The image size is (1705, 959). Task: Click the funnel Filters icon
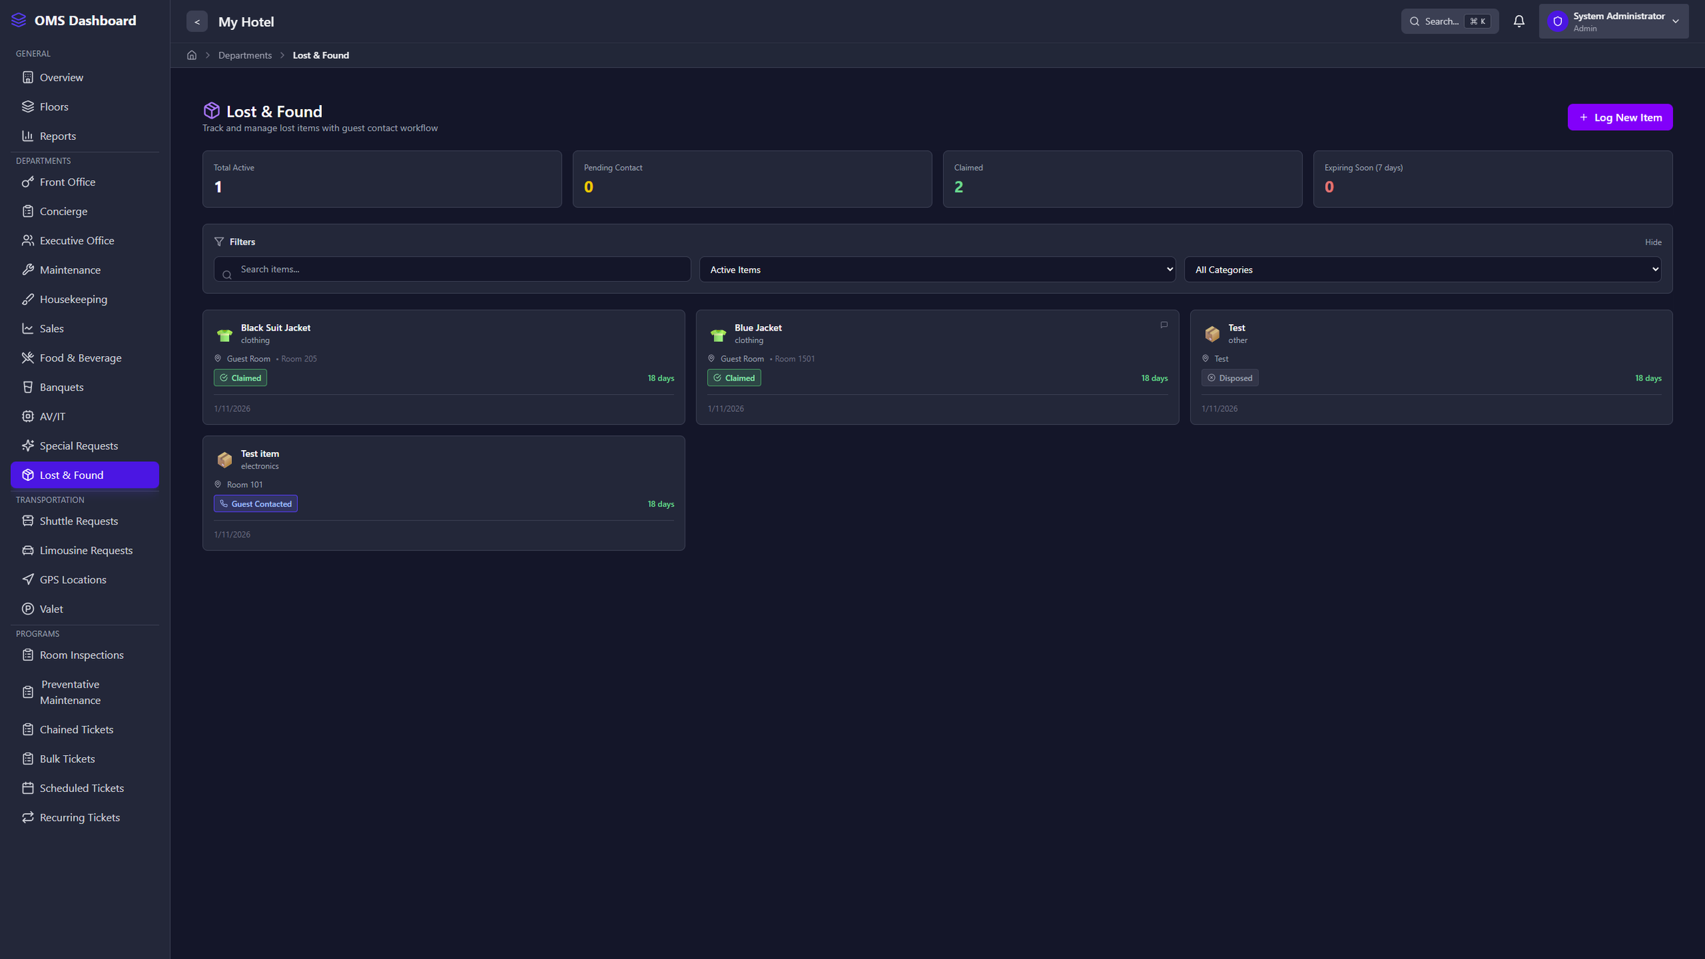coord(219,241)
